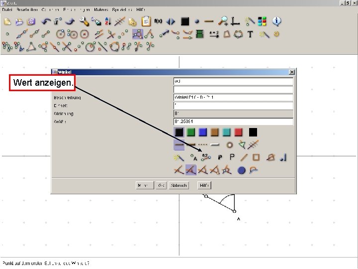Screen dimensions: 358x269
Task: Click the rename A-Z icon
Action: pyautogui.click(x=108, y=21)
